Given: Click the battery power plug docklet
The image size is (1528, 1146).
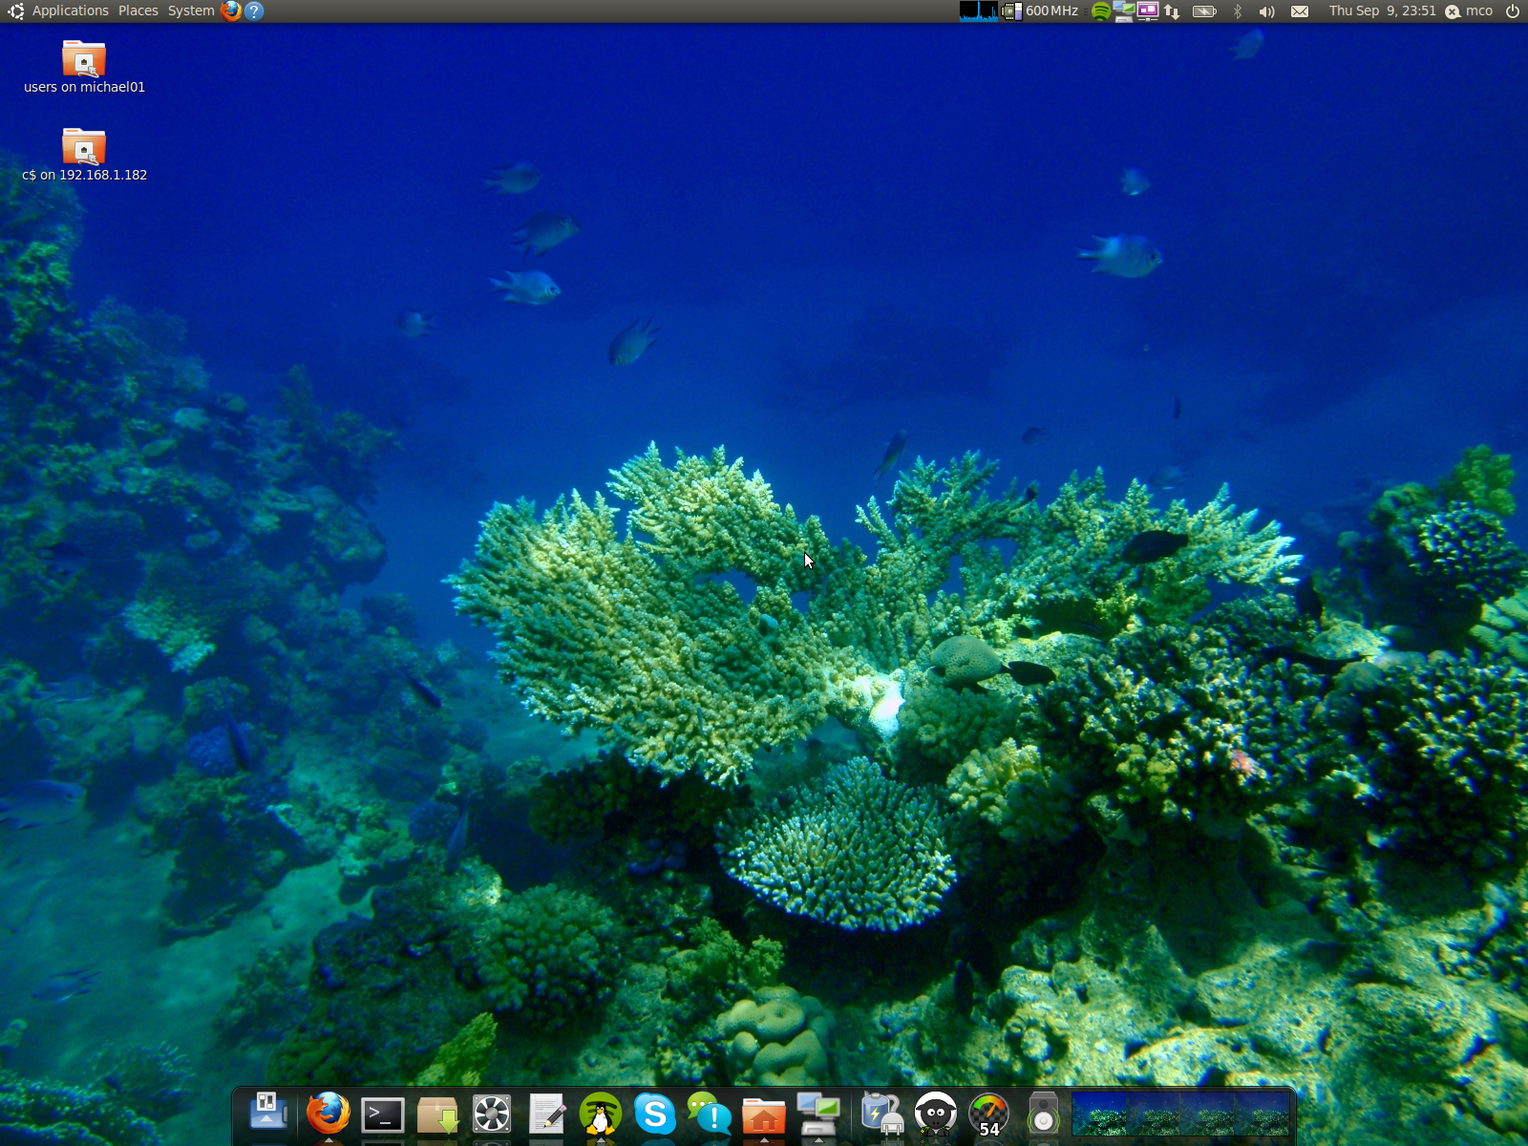Looking at the screenshot, I should tap(881, 1114).
